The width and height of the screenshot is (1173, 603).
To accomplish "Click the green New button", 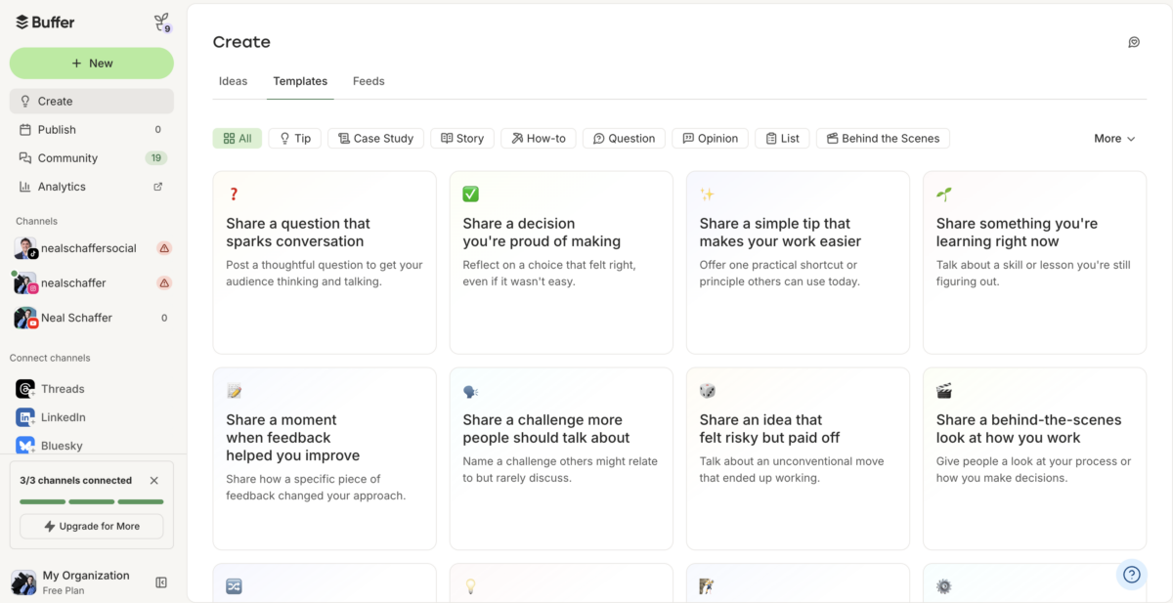I will tap(92, 64).
